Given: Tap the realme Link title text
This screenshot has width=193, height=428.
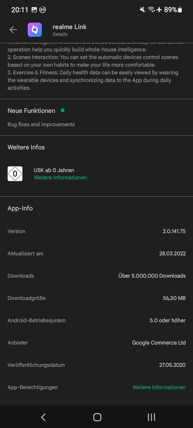Looking at the screenshot, I should point(69,27).
